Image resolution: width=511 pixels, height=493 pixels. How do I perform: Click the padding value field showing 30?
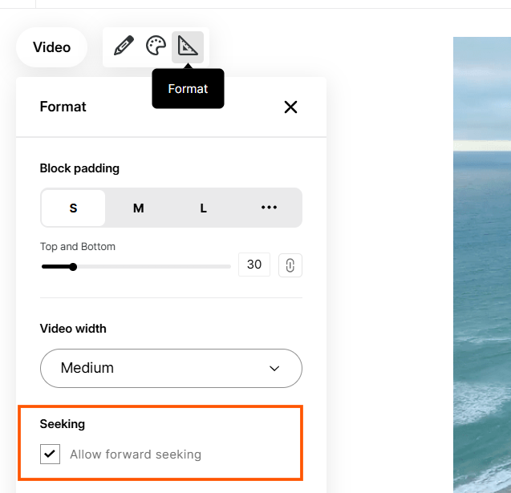(254, 265)
